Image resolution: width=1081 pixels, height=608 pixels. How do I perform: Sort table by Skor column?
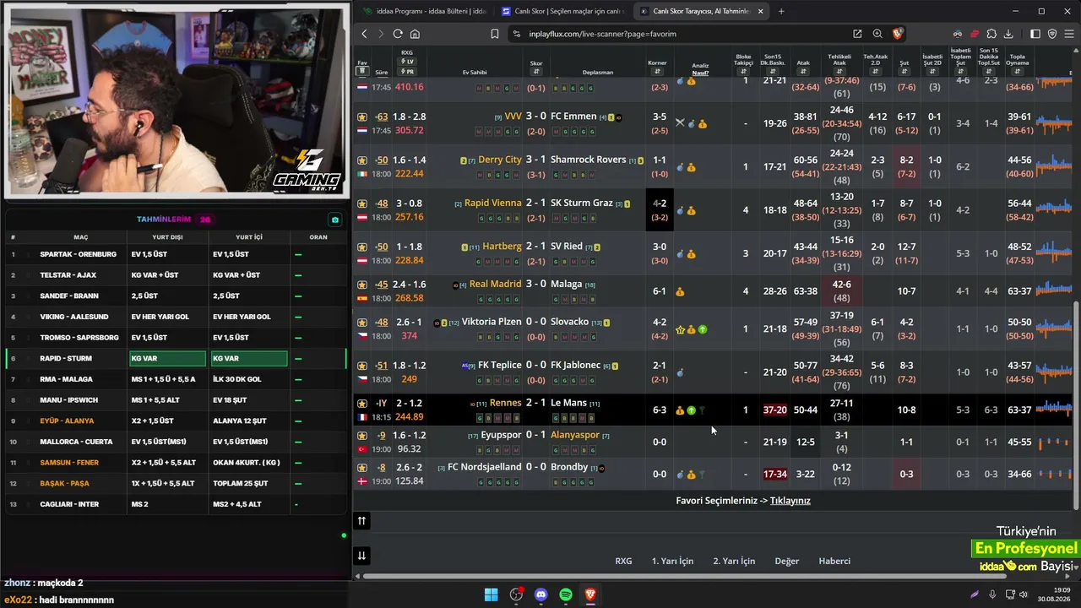[536, 72]
